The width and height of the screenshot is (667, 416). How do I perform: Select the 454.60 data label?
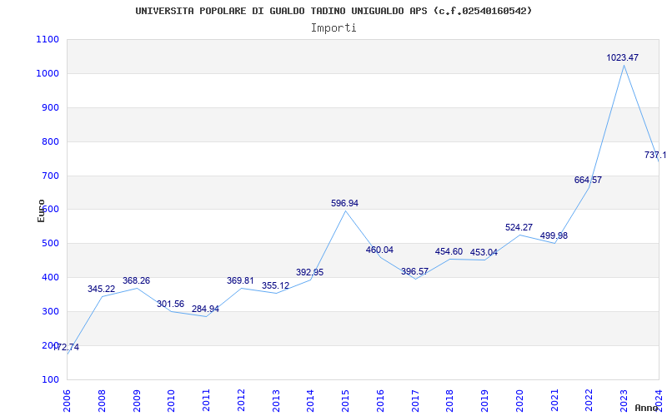click(449, 252)
